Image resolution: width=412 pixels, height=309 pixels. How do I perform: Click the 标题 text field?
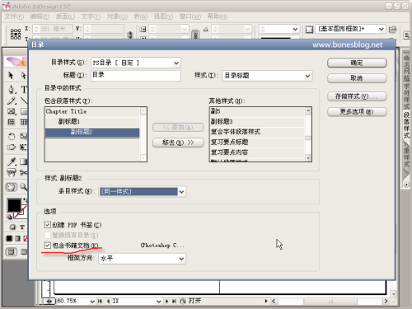(136, 76)
